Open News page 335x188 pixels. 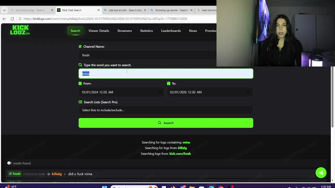point(193,31)
